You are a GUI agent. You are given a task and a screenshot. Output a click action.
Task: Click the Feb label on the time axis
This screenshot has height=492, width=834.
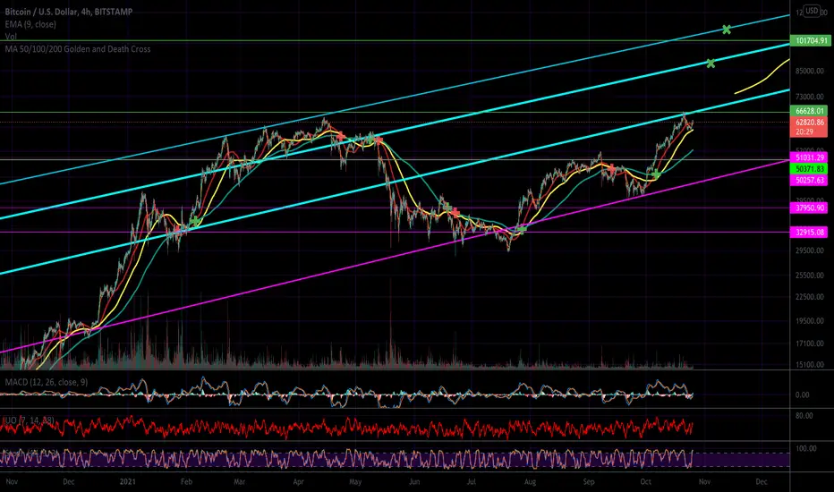[186, 482]
